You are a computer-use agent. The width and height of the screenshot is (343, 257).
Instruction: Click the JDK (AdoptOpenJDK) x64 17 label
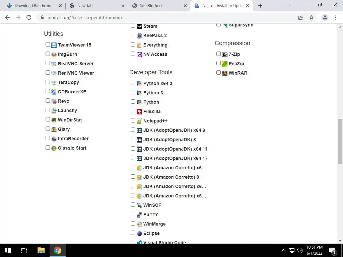[x=175, y=158]
